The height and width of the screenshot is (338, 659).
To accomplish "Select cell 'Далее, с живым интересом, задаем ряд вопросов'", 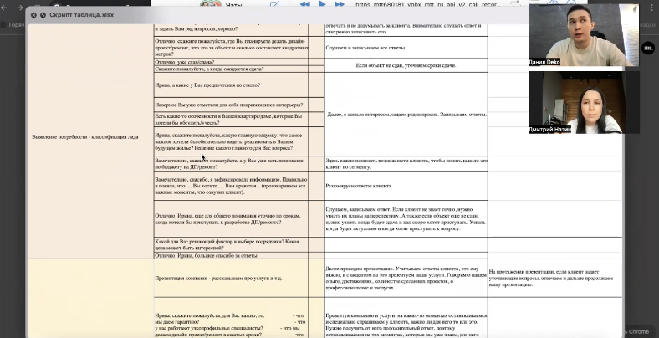I will click(406, 115).
